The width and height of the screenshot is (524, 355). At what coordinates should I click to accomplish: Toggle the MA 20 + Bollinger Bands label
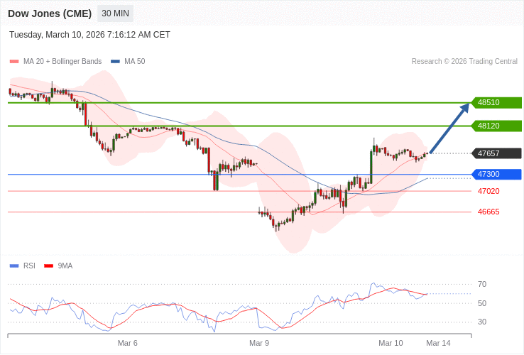coord(62,62)
